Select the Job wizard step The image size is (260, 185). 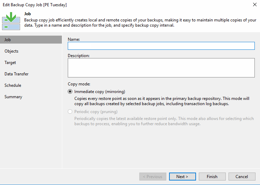pos(31,40)
